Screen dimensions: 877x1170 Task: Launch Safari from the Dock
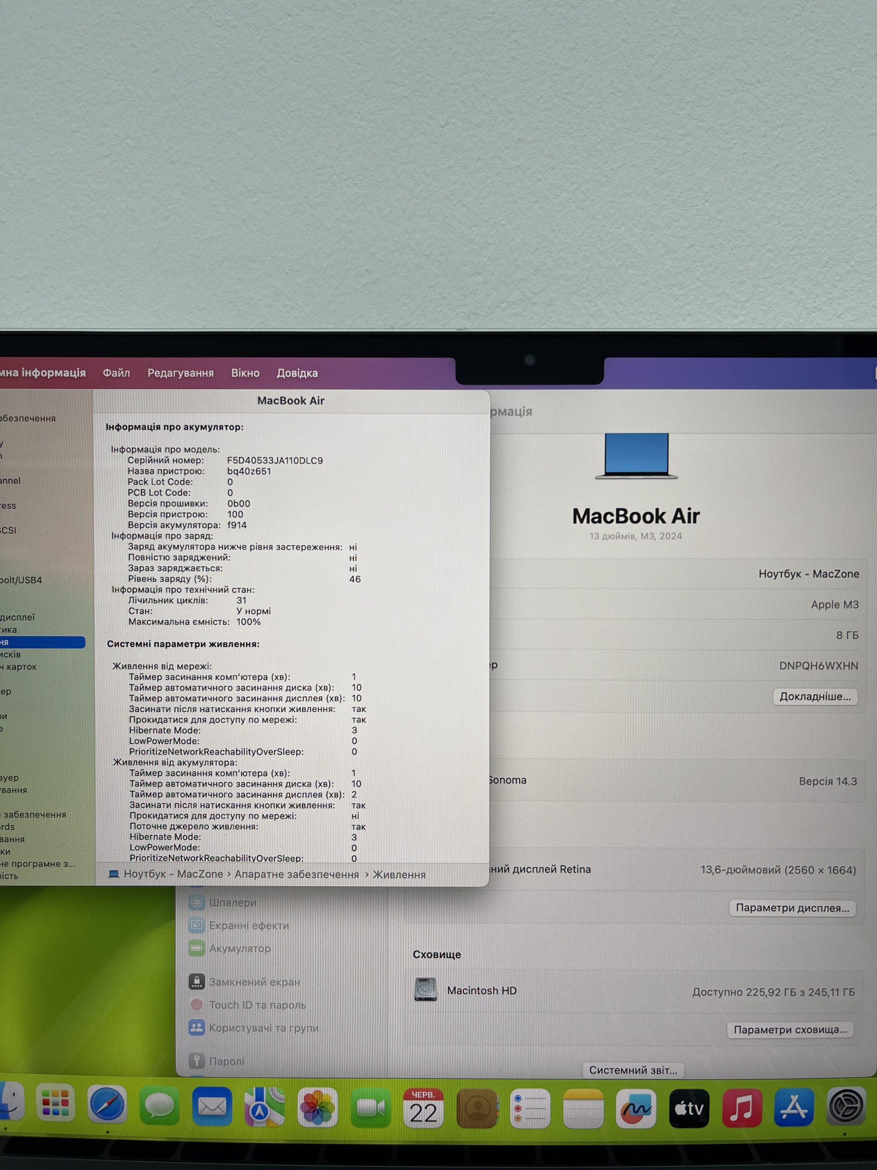tap(107, 1104)
